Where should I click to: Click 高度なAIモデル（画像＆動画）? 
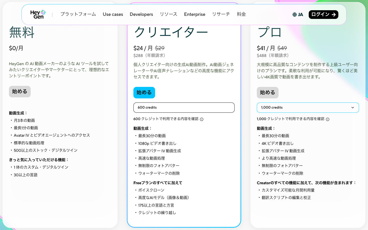tap(165, 198)
